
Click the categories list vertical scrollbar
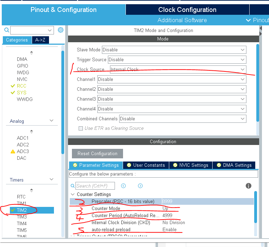point(63,102)
